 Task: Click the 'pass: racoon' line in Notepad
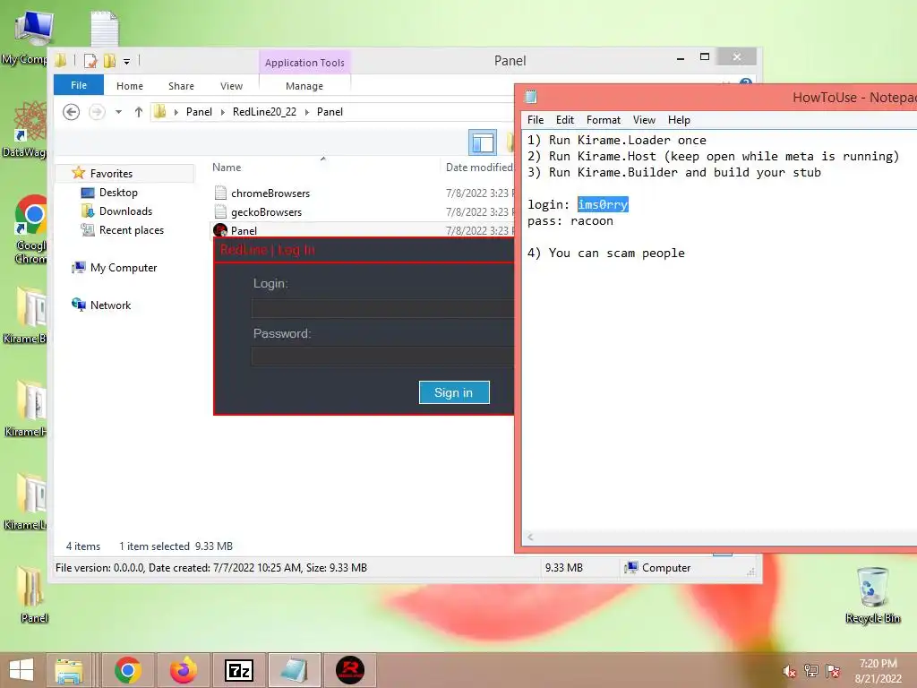[570, 220]
